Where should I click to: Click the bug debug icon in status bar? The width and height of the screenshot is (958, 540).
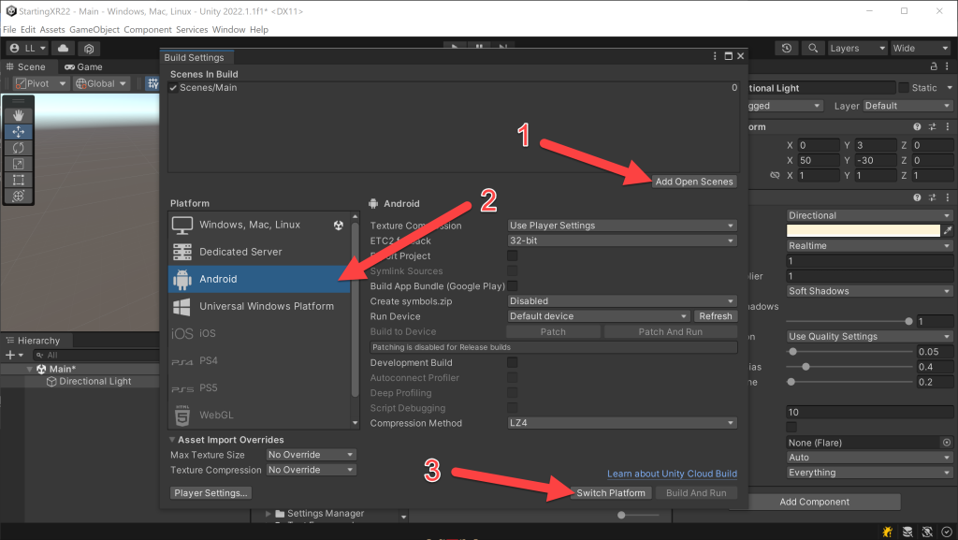tap(887, 532)
